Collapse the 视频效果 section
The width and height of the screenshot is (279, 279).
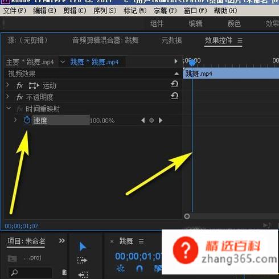tap(177, 73)
